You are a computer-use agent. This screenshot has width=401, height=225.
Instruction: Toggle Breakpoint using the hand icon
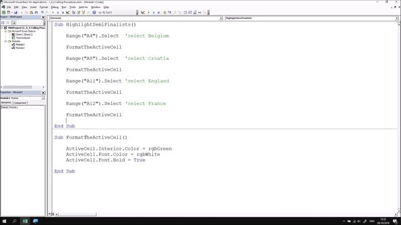pyautogui.click(x=164, y=12)
